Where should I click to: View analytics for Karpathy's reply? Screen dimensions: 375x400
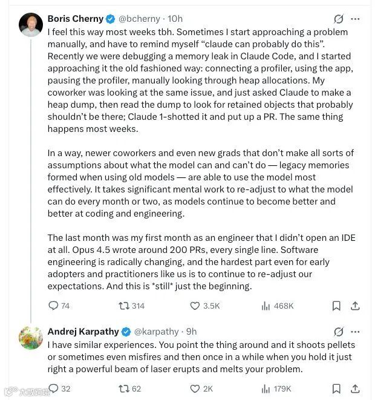coord(266,389)
